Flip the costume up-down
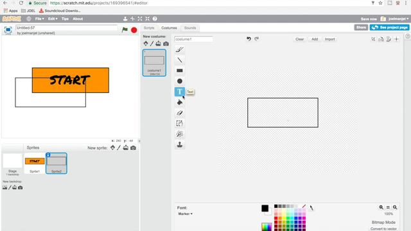Screen dimensions: 411x231 [x=389, y=39]
